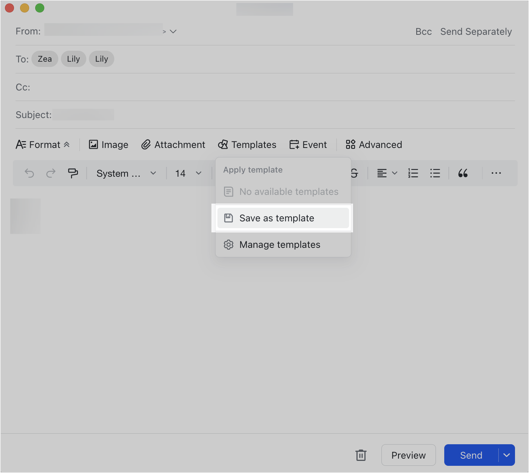Image resolution: width=529 pixels, height=473 pixels.
Task: Open the font size 14 dropdown
Action: [x=188, y=173]
